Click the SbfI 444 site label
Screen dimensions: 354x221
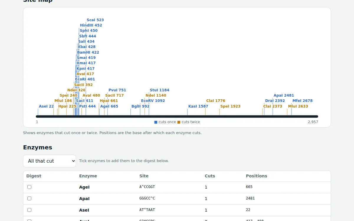(88, 36)
